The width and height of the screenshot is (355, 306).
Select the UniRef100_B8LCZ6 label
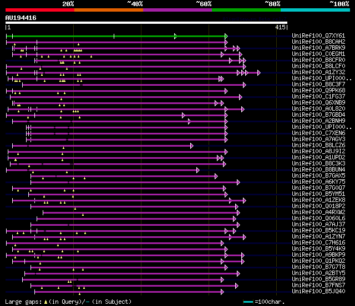click(x=318, y=145)
